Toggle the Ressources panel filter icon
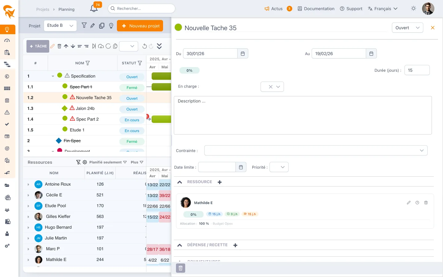This screenshot has height=277, width=443. click(78, 162)
